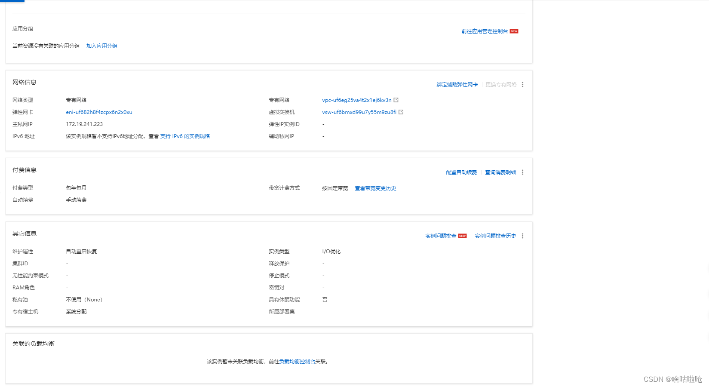Click 绑定辅助弹性网卡

point(457,84)
